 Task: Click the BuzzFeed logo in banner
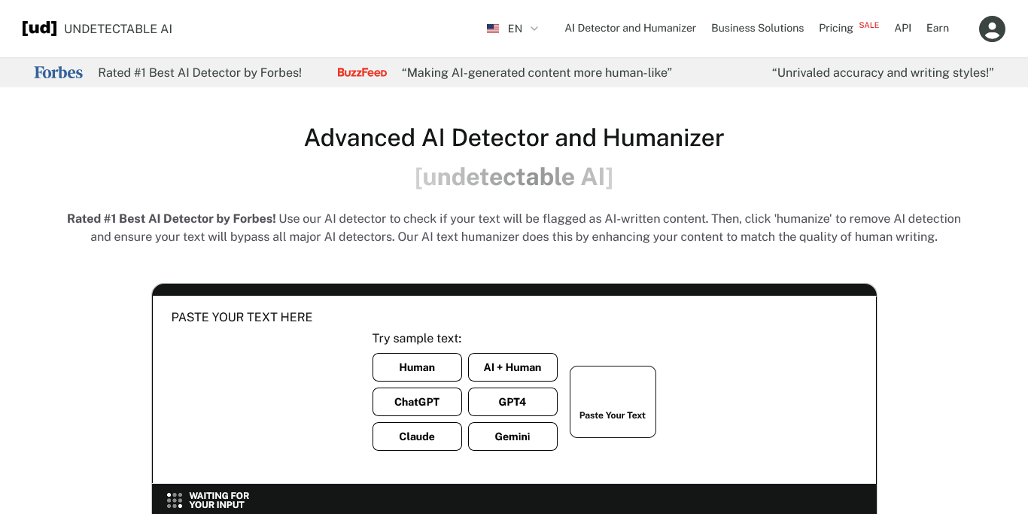coord(362,72)
